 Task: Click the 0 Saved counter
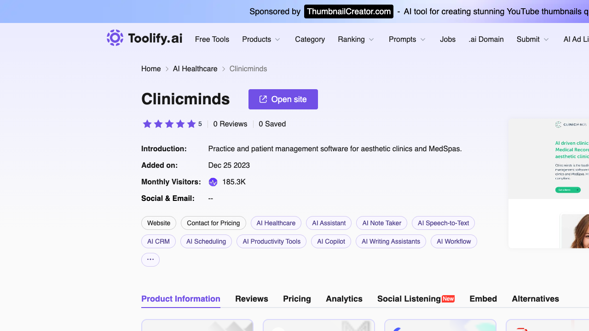pos(272,124)
